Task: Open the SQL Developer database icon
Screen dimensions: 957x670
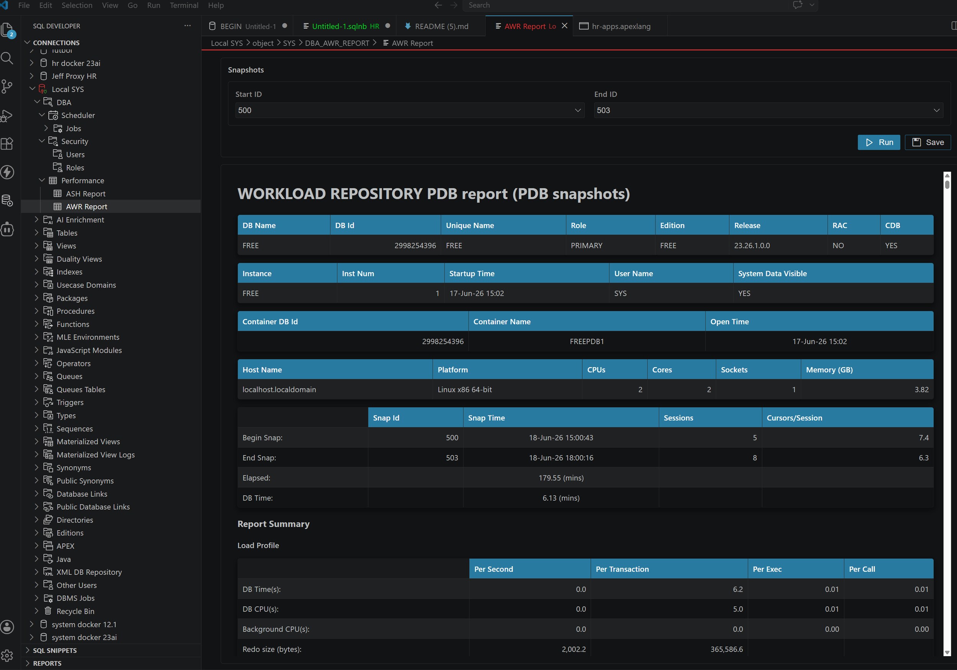Action: (x=7, y=201)
